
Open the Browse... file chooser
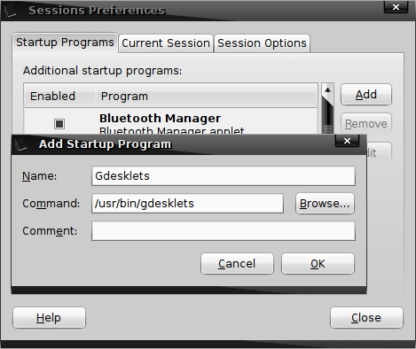coord(325,204)
